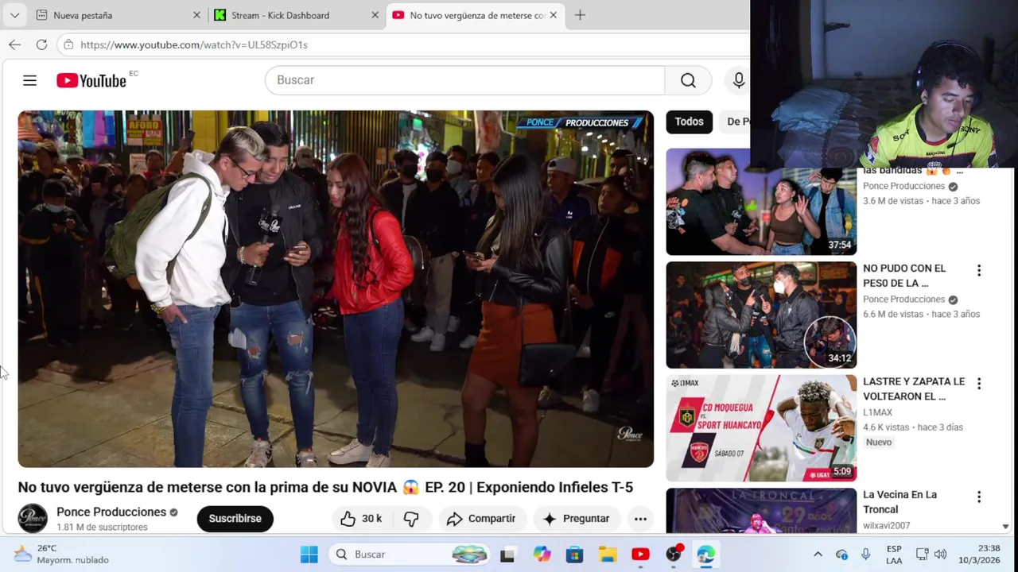Click the browser address bar URL

194,44
